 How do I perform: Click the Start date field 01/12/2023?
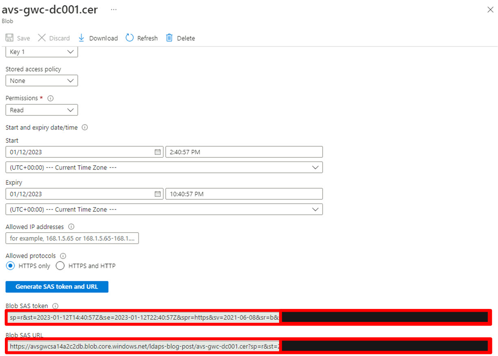pyautogui.click(x=84, y=152)
